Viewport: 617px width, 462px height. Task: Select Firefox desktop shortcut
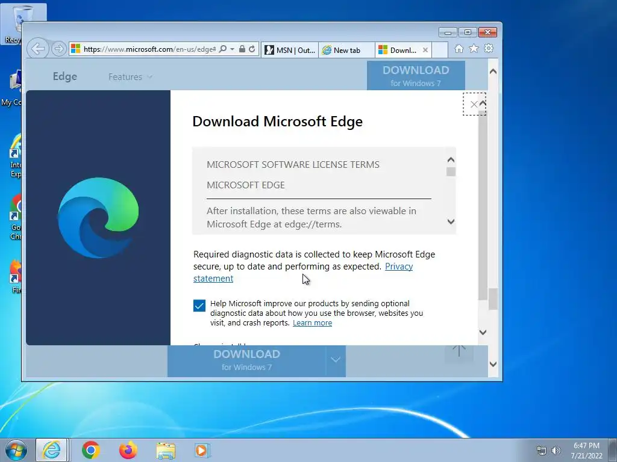(14, 277)
